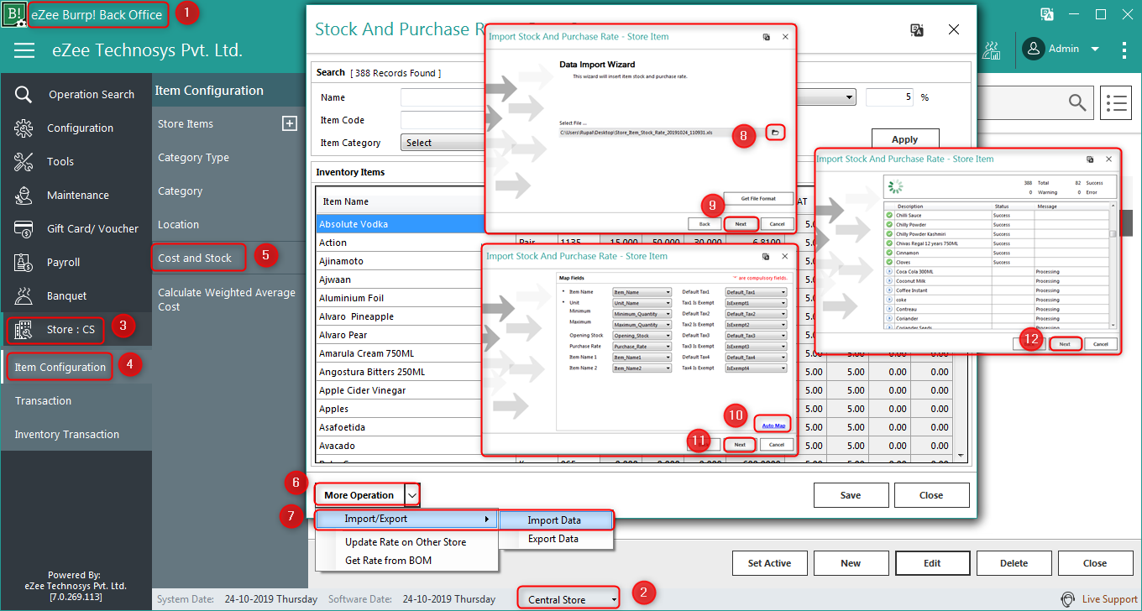Click the Live Support headset icon

point(1067,599)
